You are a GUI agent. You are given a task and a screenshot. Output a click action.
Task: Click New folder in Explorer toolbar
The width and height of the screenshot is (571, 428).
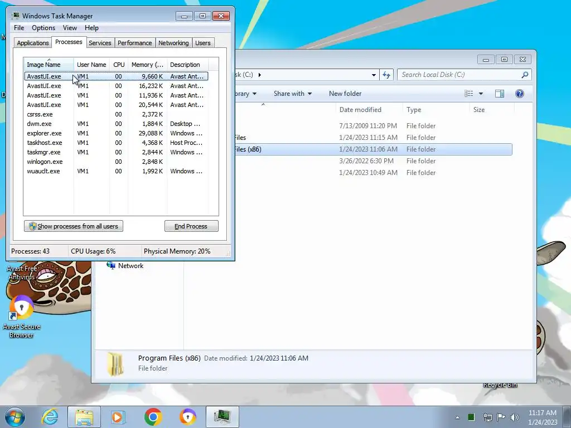(x=345, y=94)
